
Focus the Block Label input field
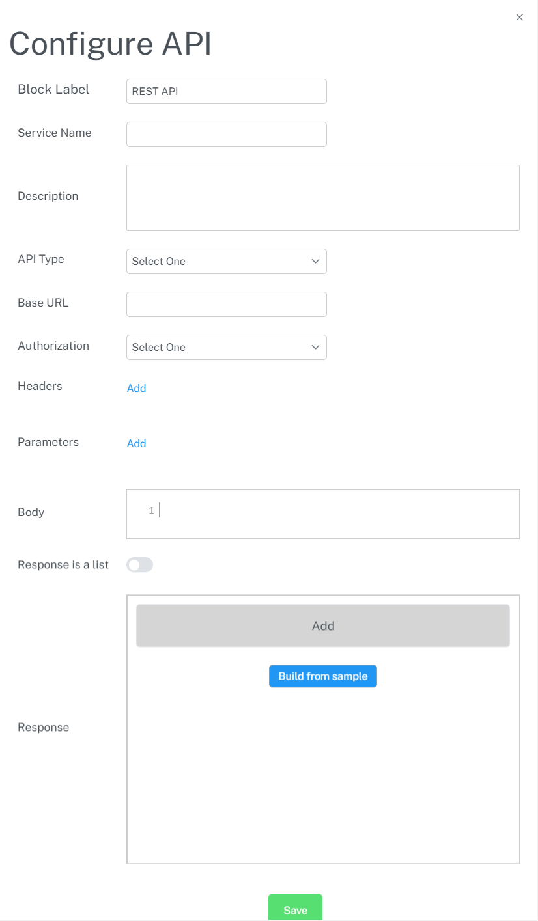pos(226,91)
